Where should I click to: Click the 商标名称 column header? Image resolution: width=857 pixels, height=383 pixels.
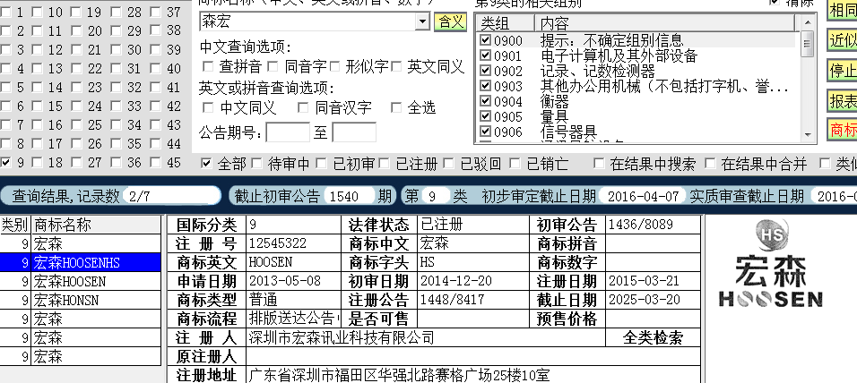[x=96, y=225]
